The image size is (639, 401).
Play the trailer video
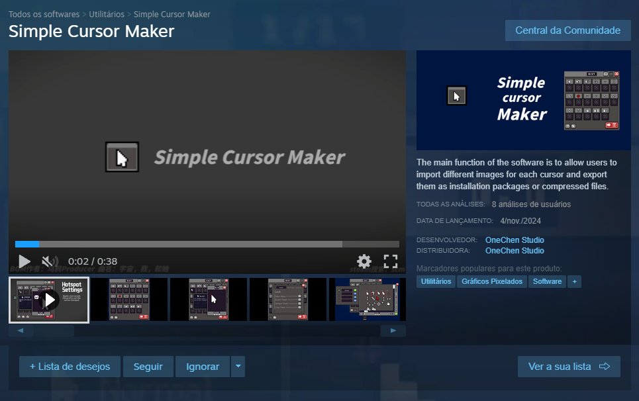click(25, 261)
